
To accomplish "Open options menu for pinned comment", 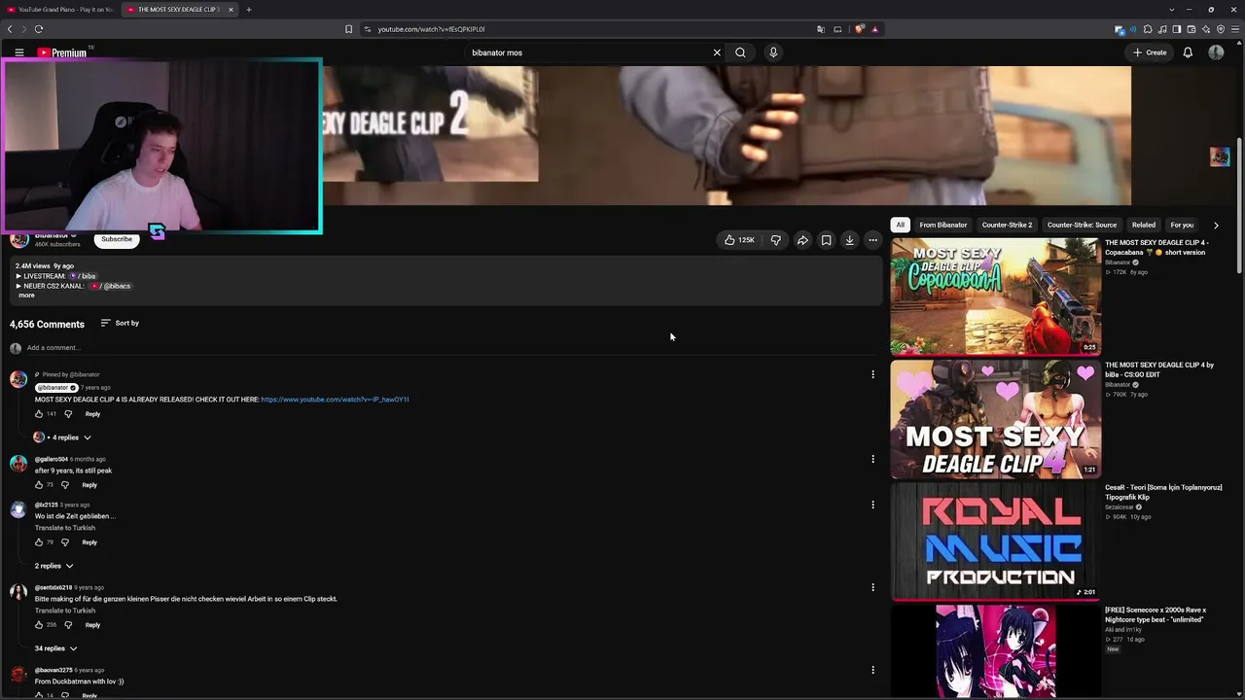I will pos(872,374).
